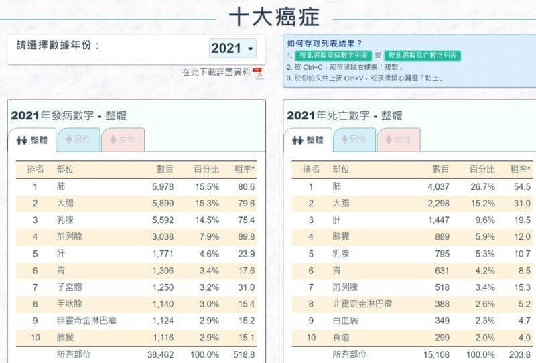The image size is (536, 363).
Task: Click 百分比 header in mortality table
Action: pos(482,169)
